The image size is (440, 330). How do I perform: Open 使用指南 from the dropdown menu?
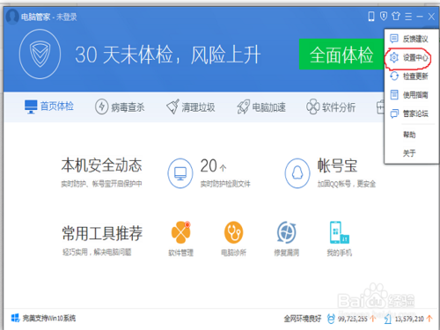(409, 95)
